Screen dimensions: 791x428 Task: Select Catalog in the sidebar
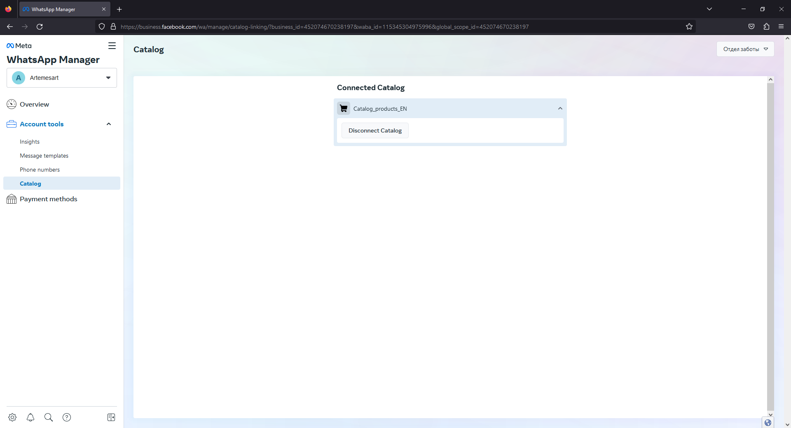(x=62, y=184)
